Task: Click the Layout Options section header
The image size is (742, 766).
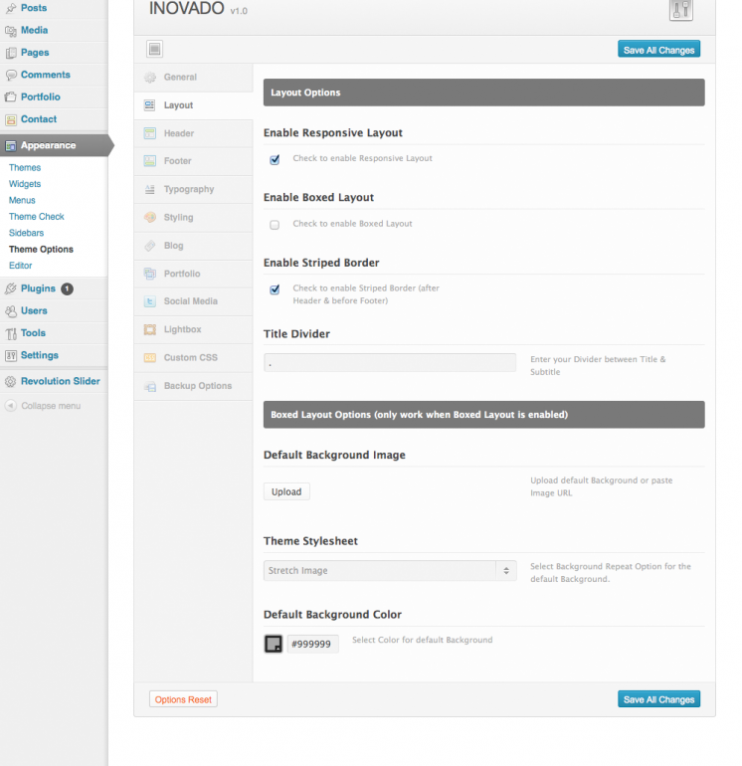Action: click(x=484, y=93)
